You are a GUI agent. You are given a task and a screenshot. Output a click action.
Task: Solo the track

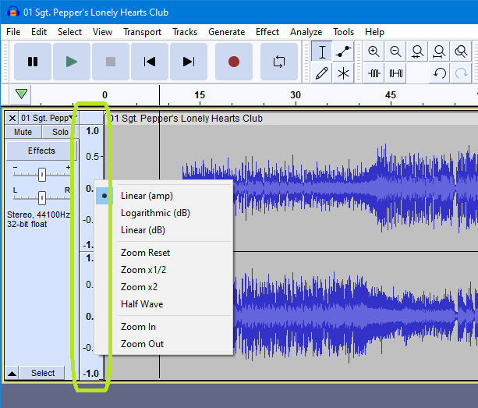tap(60, 132)
